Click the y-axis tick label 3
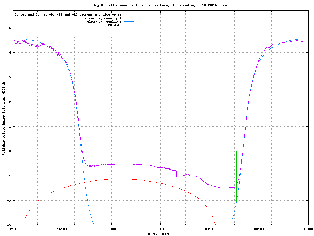 (x=10, y=77)
